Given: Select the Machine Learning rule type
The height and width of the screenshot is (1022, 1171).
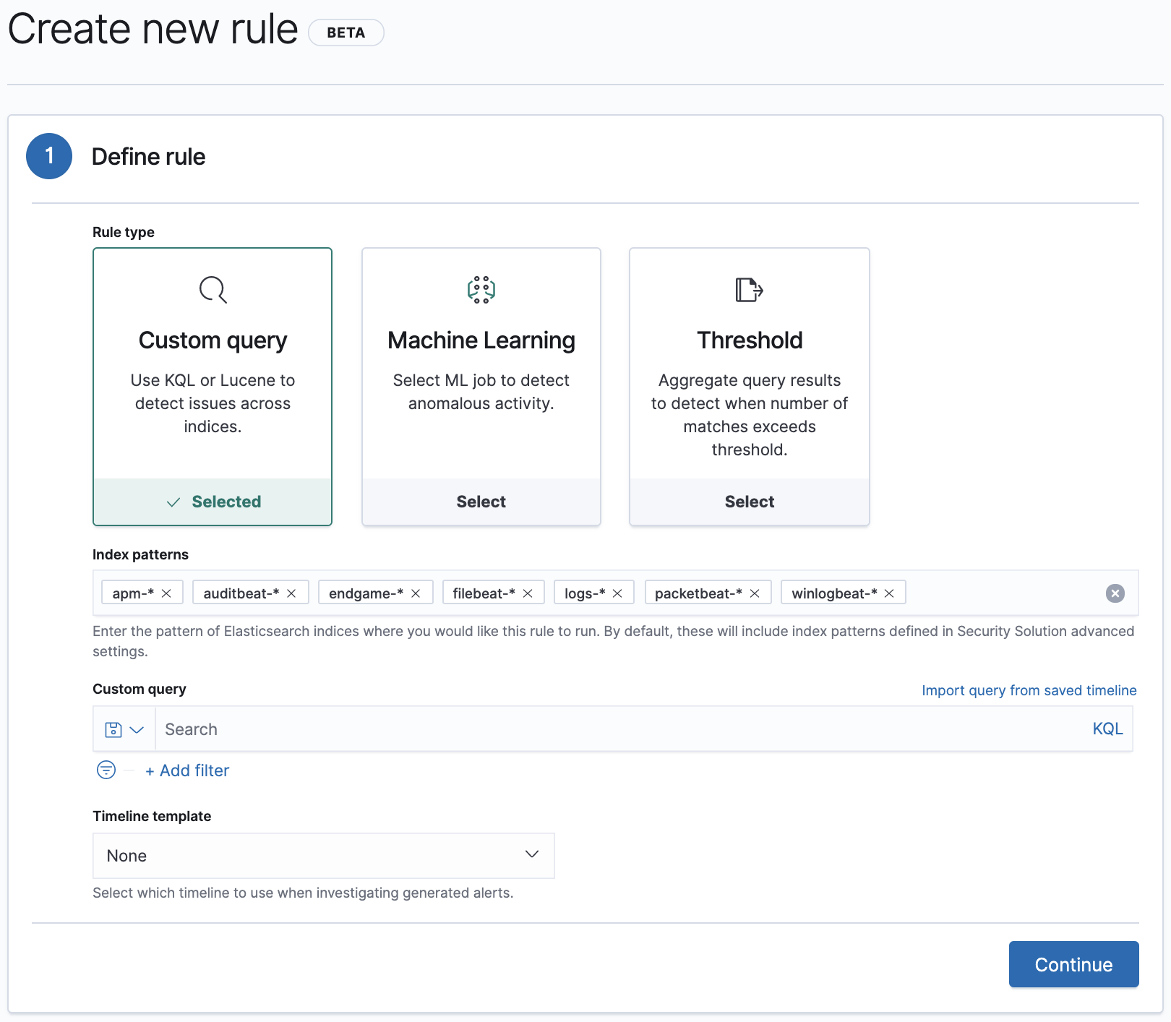Looking at the screenshot, I should click(481, 501).
